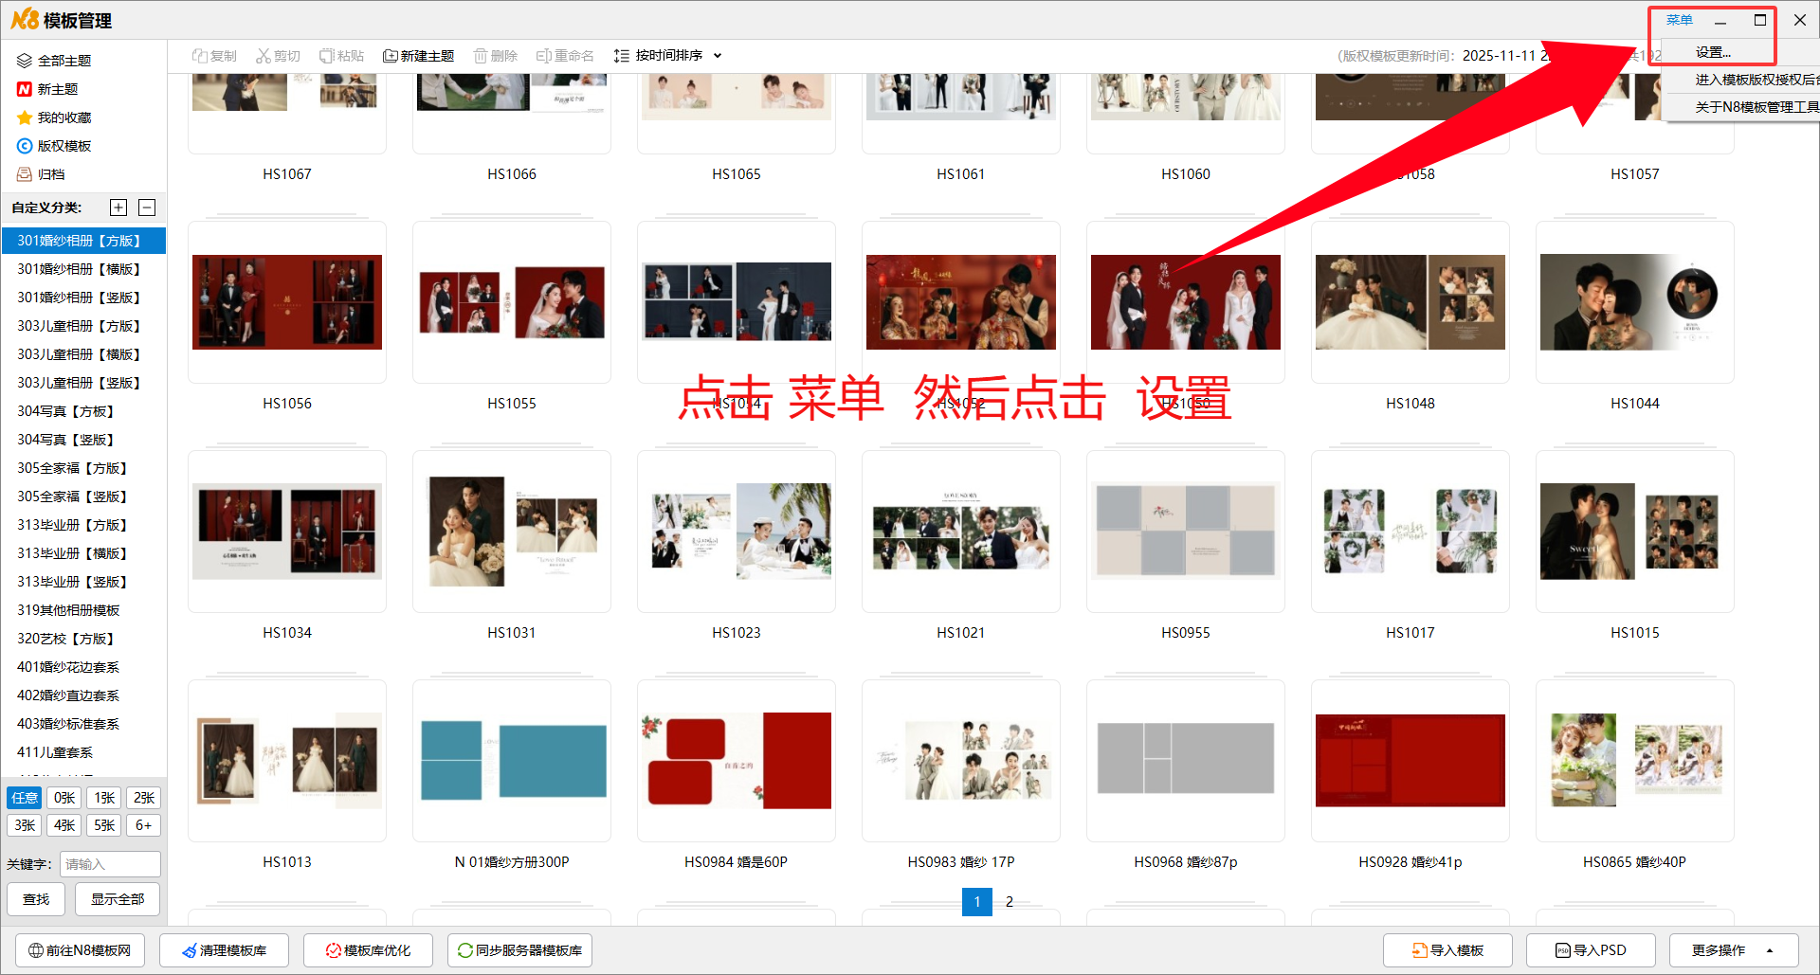Filter templates by 4张 photos
Image resolution: width=1820 pixels, height=975 pixels.
tap(64, 825)
